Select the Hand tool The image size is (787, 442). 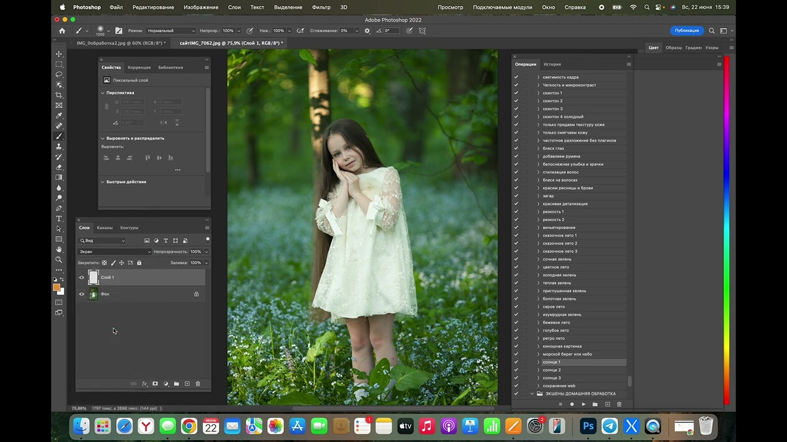coord(59,249)
